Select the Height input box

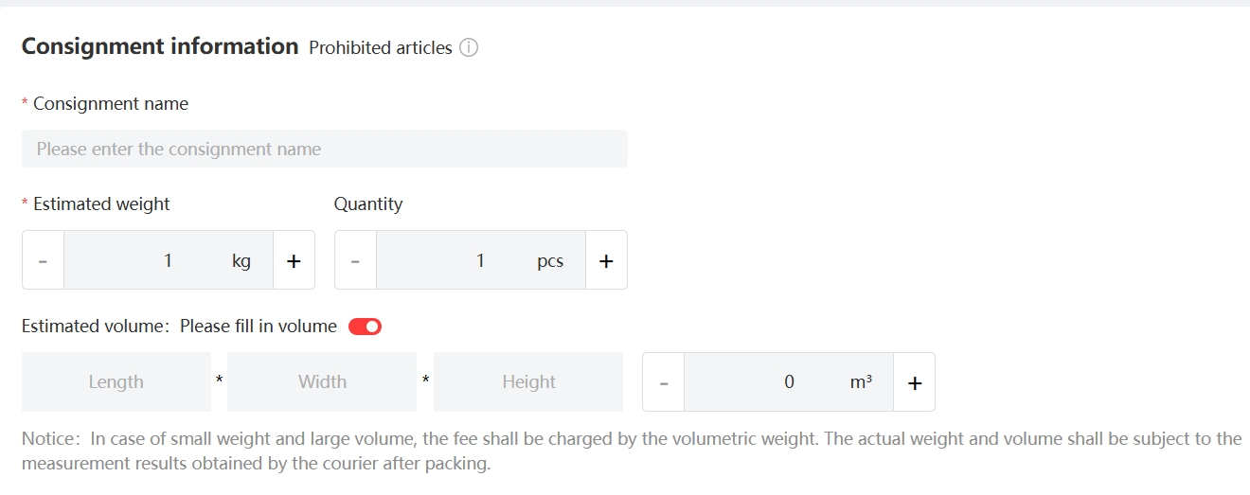pos(528,382)
